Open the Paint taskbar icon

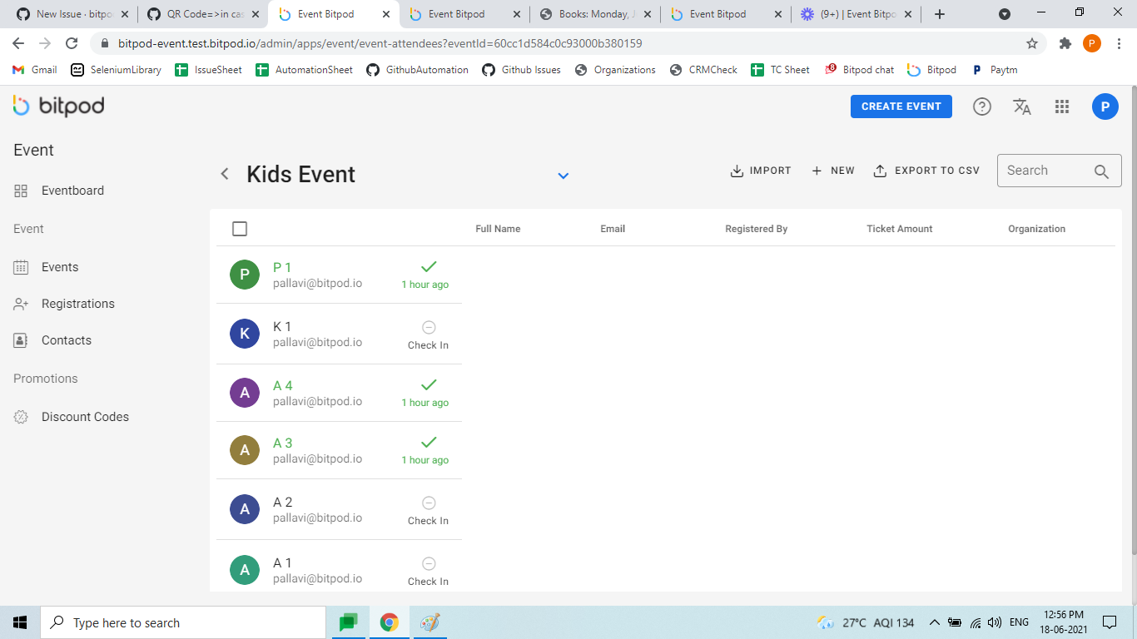(429, 622)
